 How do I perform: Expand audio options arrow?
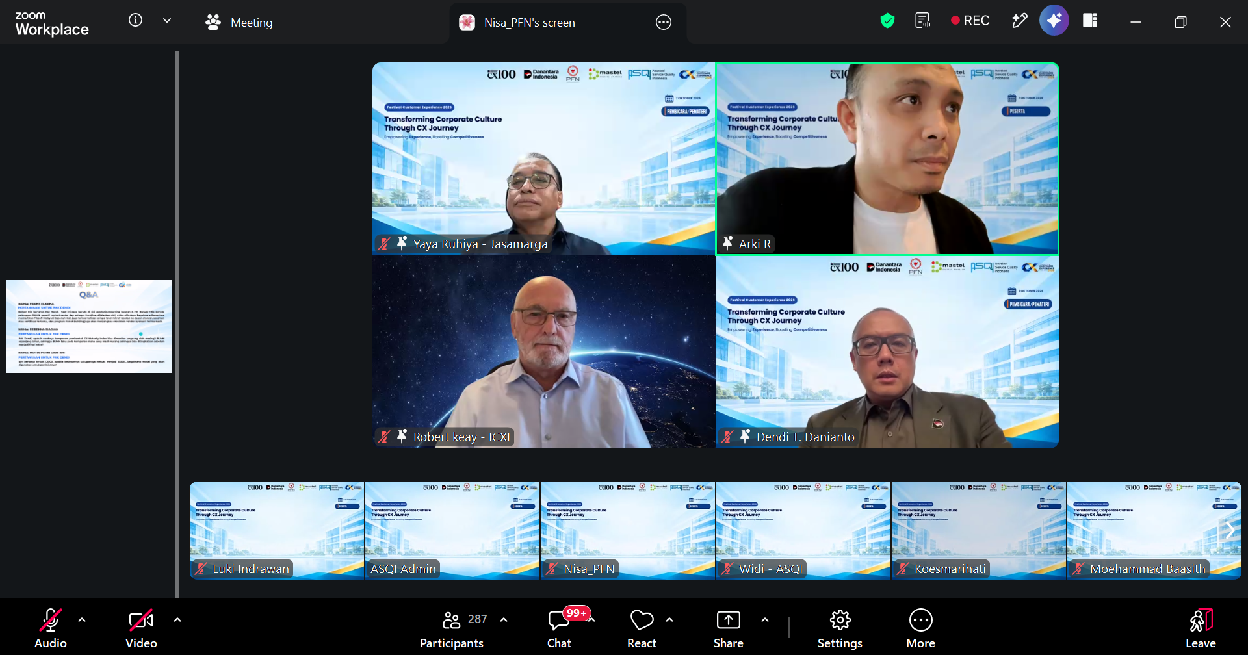point(82,620)
